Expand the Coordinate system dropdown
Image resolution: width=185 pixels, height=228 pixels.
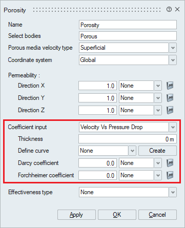click(173, 60)
